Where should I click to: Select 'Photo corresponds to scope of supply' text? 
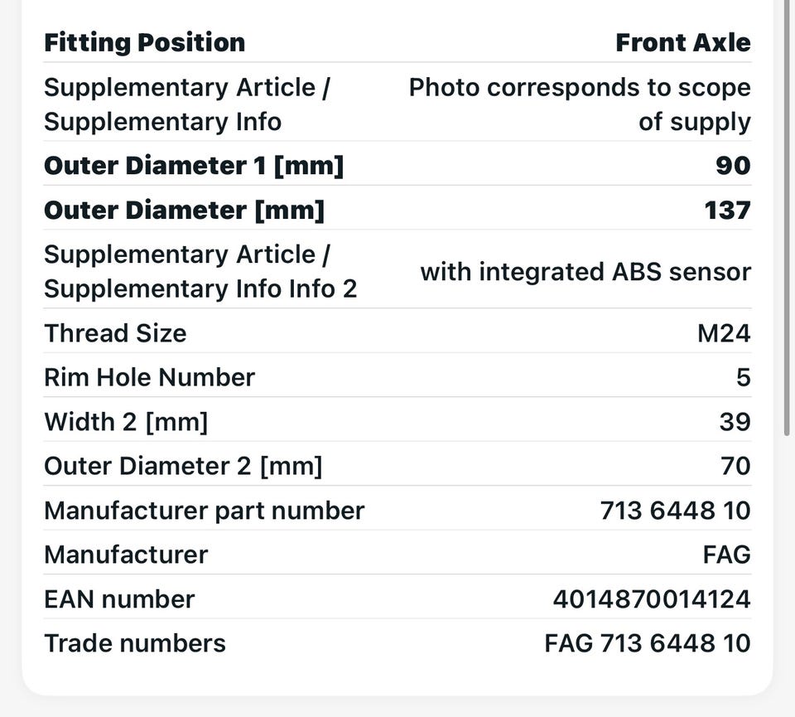coord(580,104)
